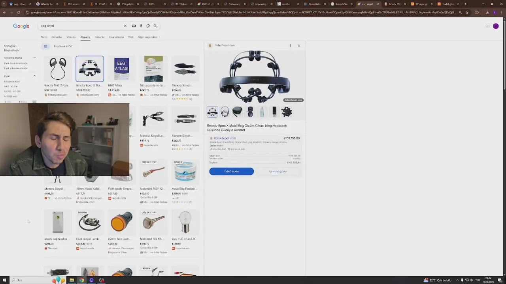Sort by price low to high
This screenshot has height=284, width=506.
[x=16, y=63]
